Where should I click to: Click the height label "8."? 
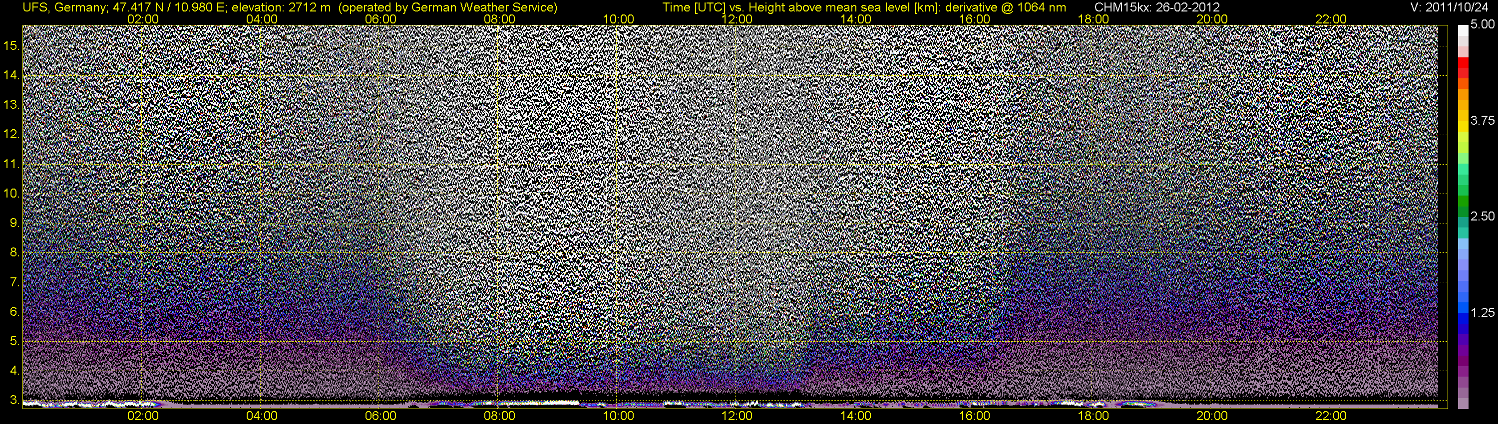pos(14,253)
